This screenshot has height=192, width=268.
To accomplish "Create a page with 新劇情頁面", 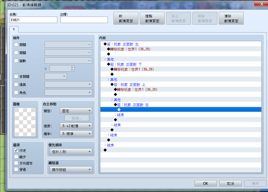I will pos(126,18).
